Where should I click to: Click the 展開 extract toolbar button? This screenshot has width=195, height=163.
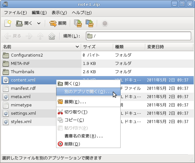coord(58,23)
